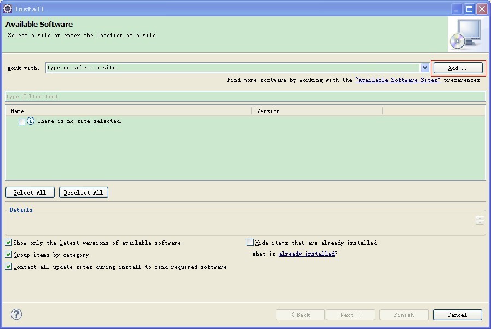The height and width of the screenshot is (329, 491).
Task: Sort by the Name column header
Action: click(x=128, y=111)
